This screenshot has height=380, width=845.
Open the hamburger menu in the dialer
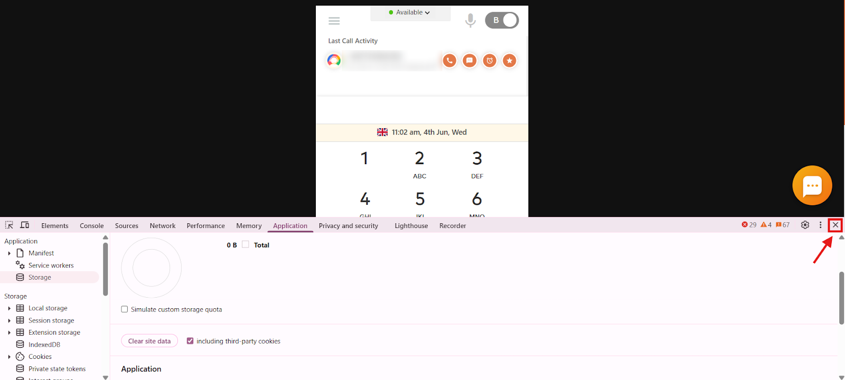coord(334,21)
